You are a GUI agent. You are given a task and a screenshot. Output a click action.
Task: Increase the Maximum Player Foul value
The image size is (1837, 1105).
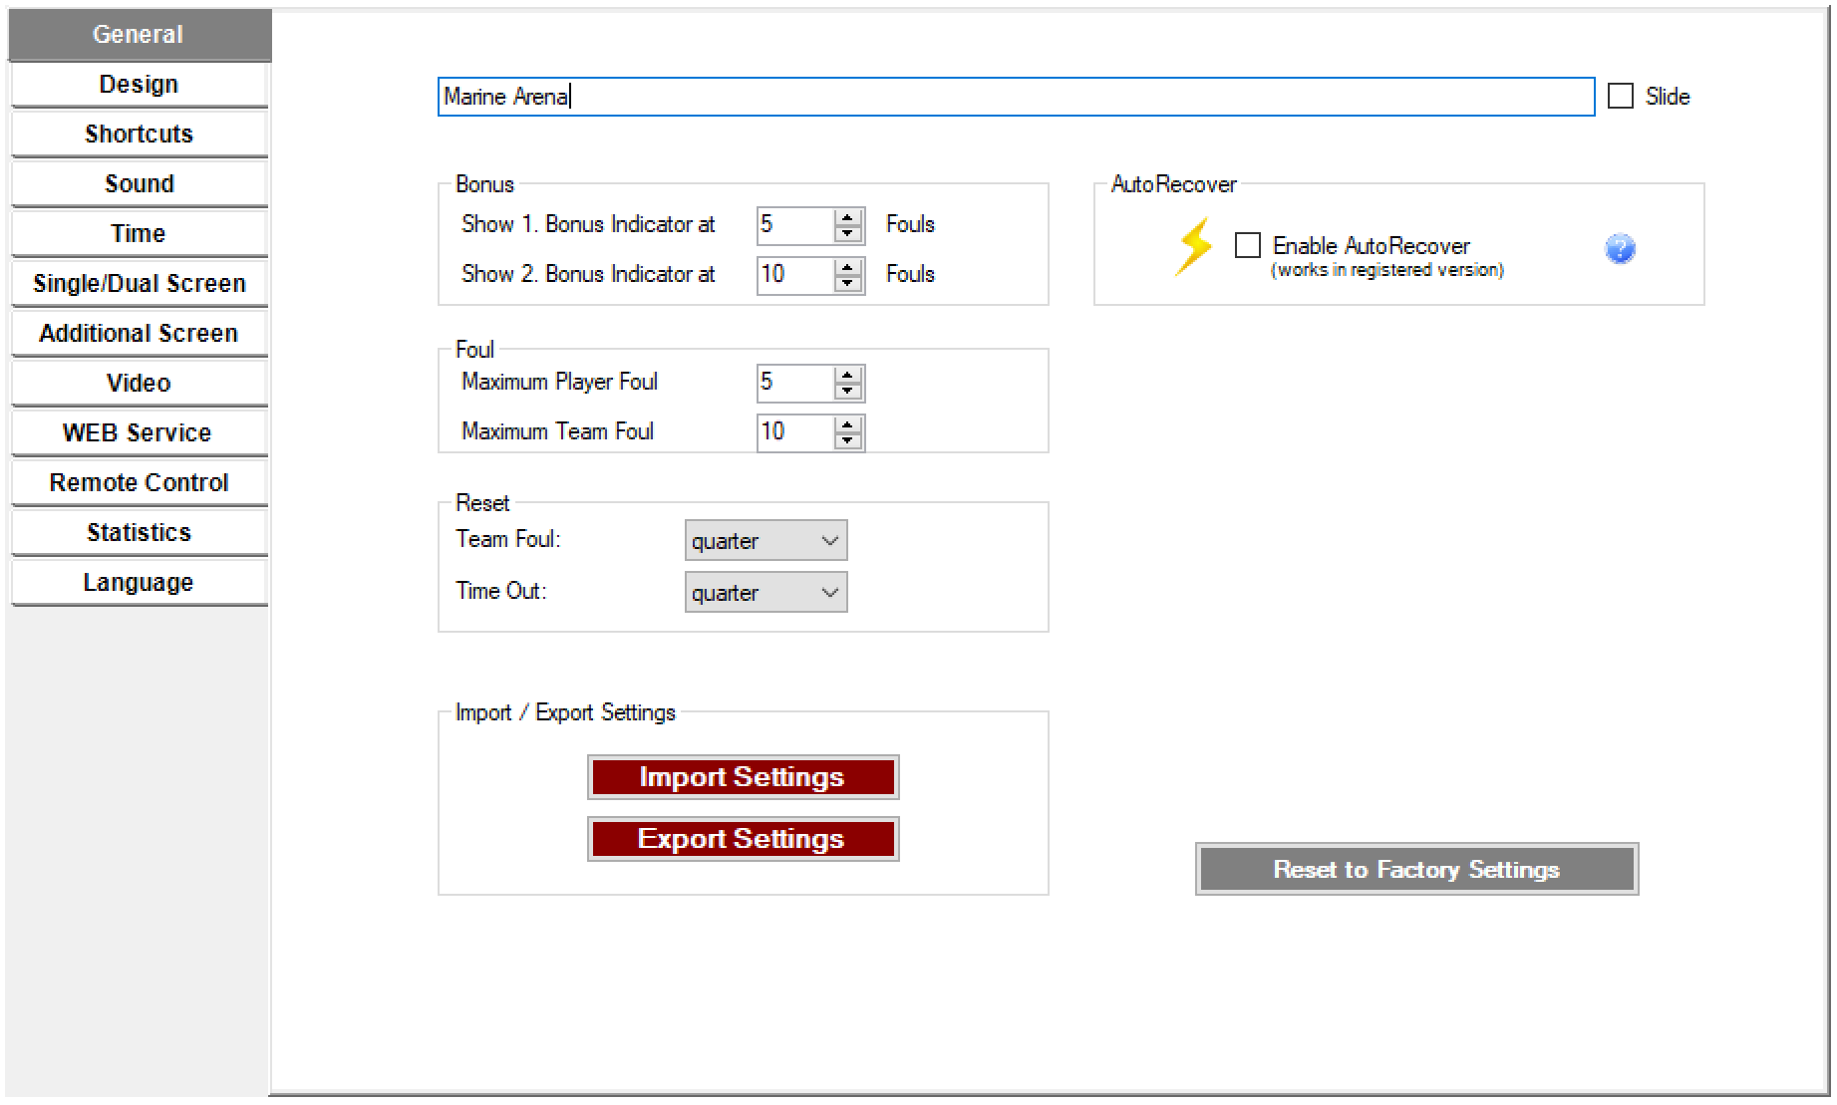pyautogui.click(x=848, y=375)
